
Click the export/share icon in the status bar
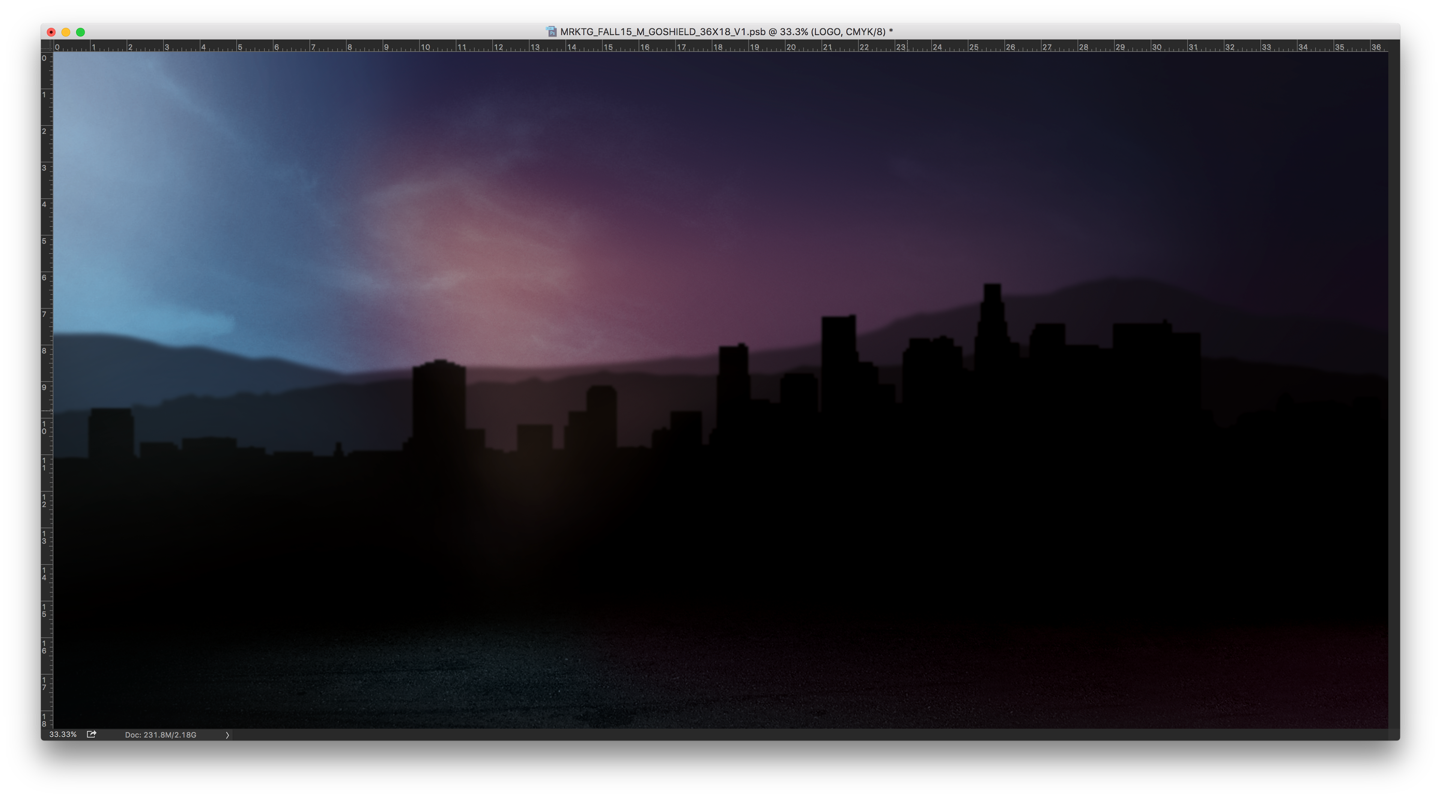coord(91,734)
